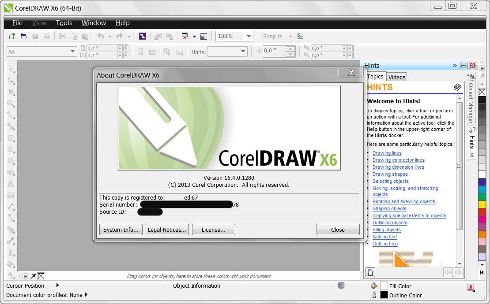Select the Text tool in toolbox

[11, 184]
